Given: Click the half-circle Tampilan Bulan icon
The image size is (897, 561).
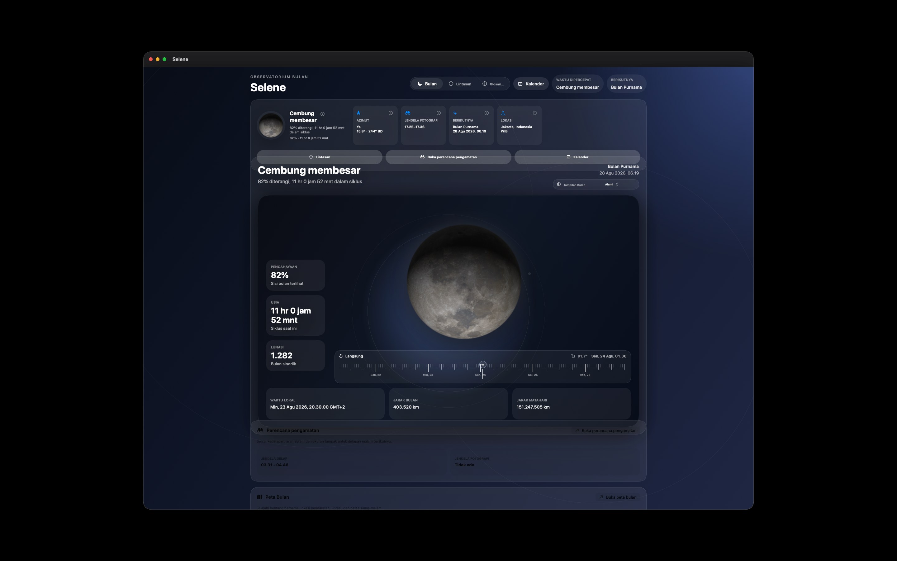Looking at the screenshot, I should (x=558, y=185).
